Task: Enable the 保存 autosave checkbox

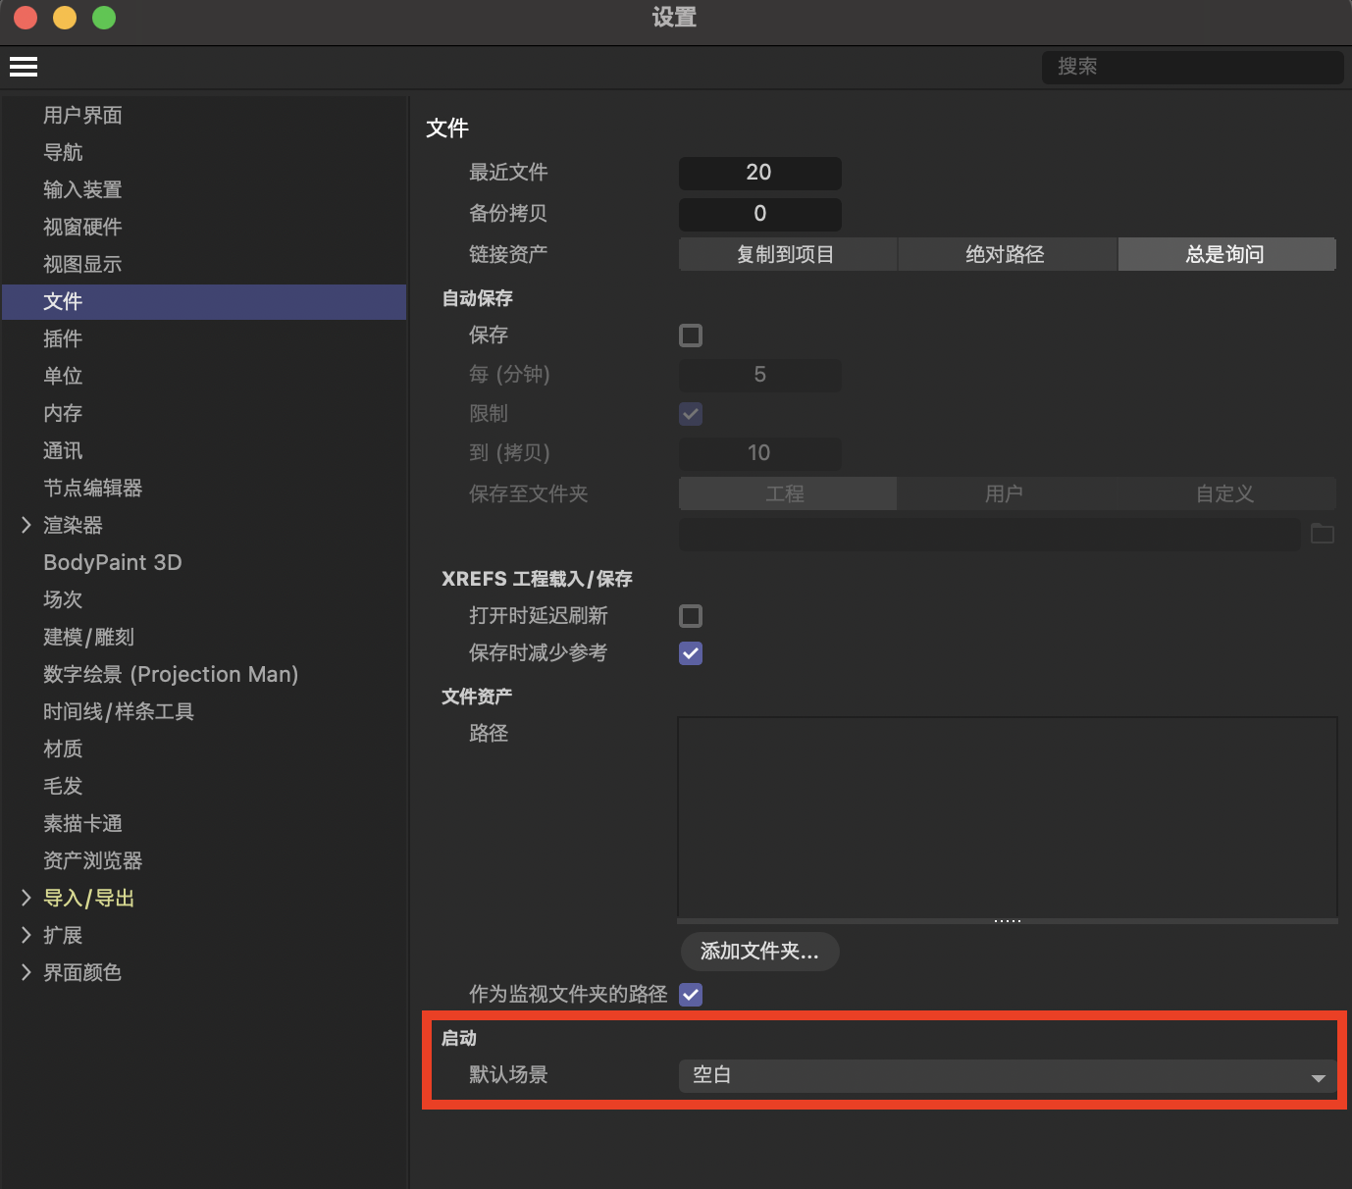Action: (691, 336)
